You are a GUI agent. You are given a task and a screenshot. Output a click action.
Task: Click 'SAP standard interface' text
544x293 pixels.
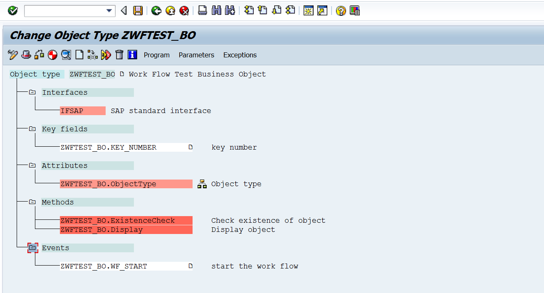161,111
